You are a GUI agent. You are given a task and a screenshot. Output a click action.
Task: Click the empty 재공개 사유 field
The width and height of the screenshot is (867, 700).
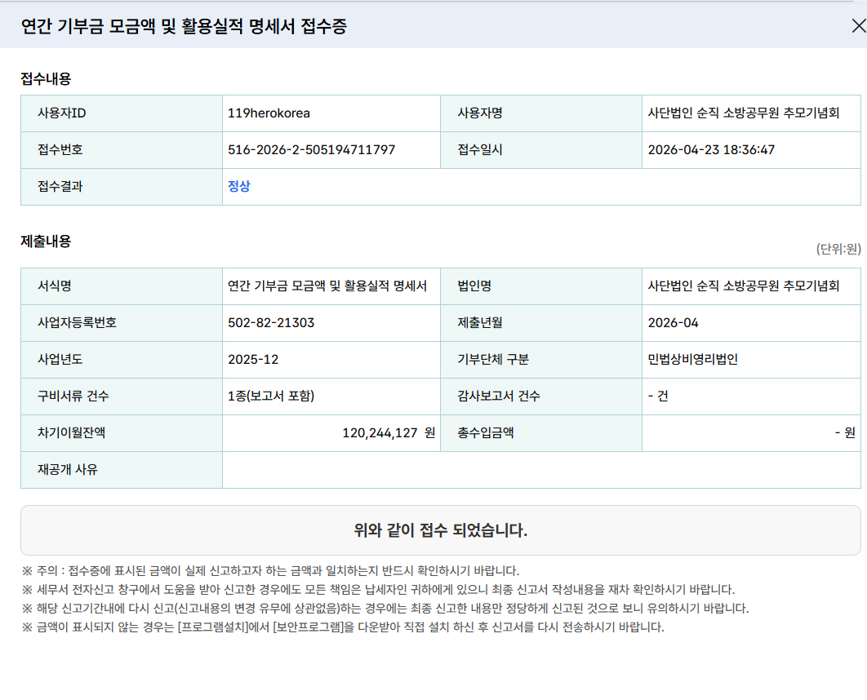540,469
